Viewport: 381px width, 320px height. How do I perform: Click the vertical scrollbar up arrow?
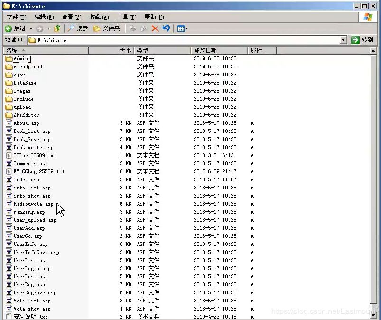pos(373,51)
